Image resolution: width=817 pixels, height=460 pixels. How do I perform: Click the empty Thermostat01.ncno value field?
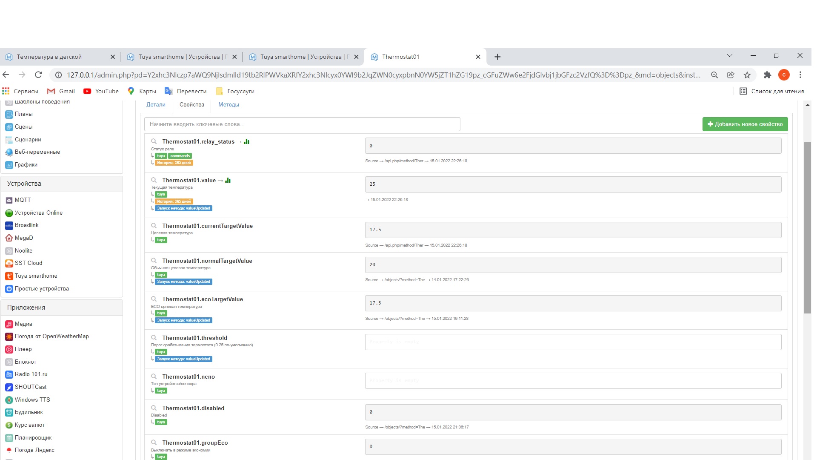(573, 381)
